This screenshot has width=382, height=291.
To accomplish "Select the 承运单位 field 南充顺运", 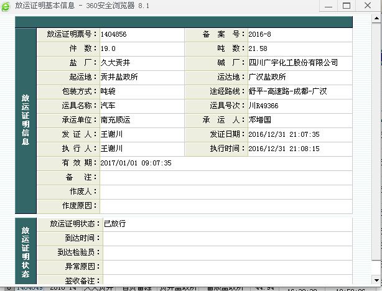I will [x=141, y=120].
